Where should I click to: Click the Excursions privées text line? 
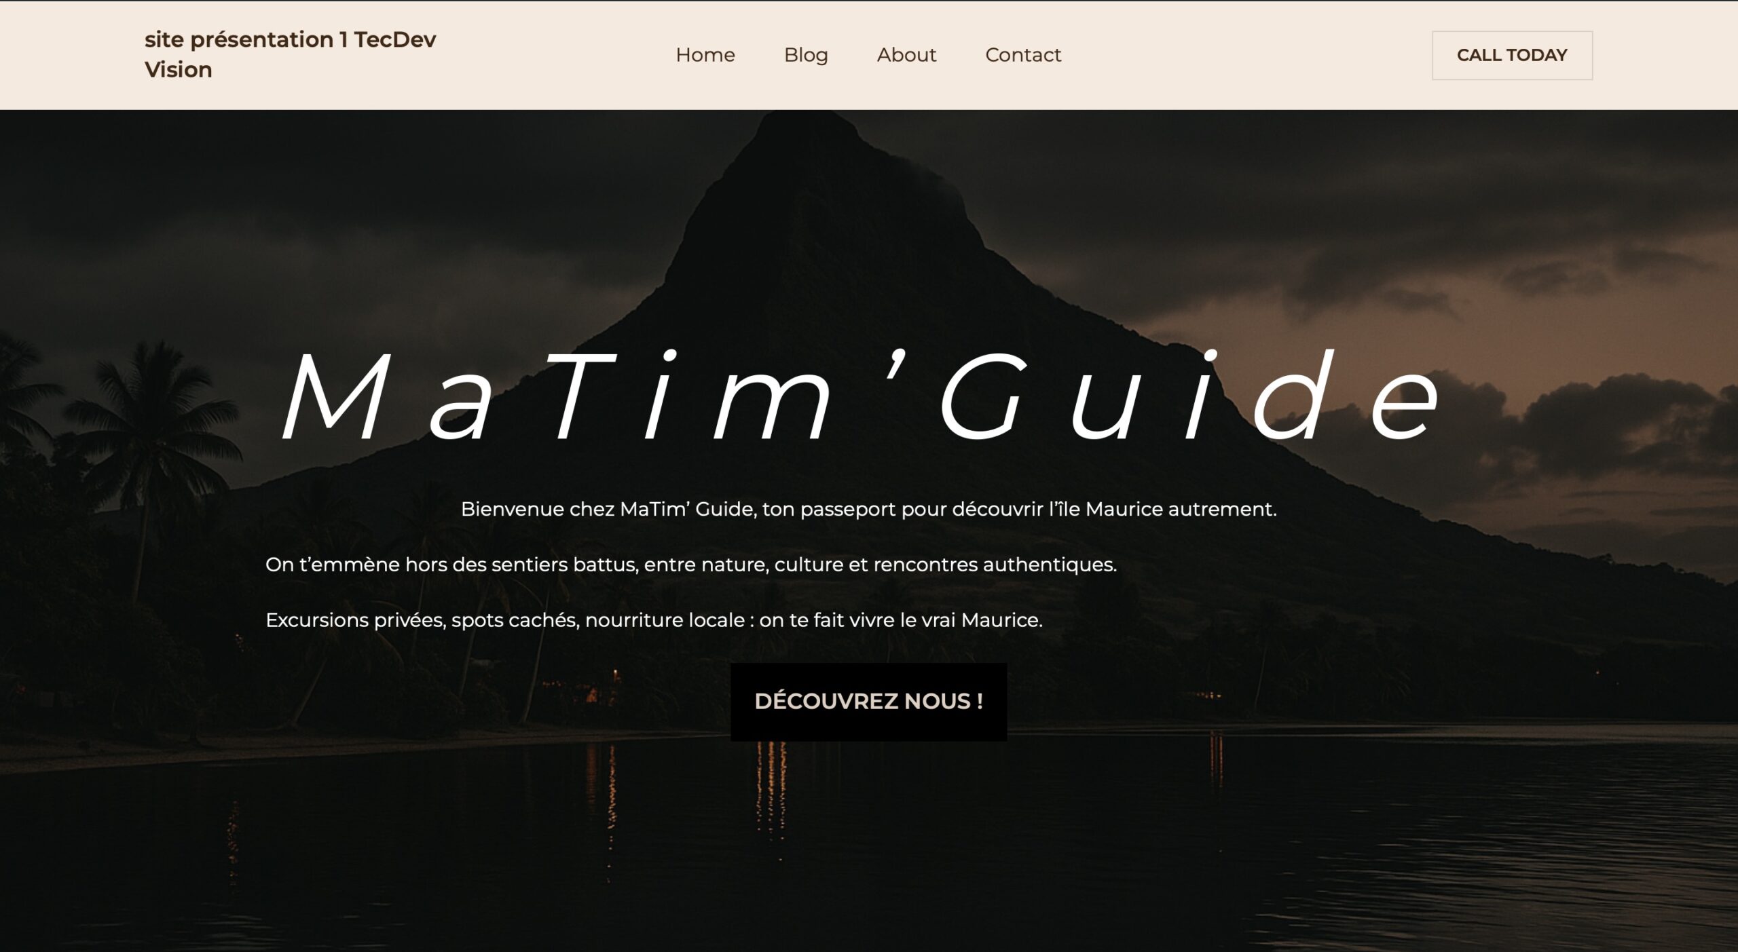653,620
